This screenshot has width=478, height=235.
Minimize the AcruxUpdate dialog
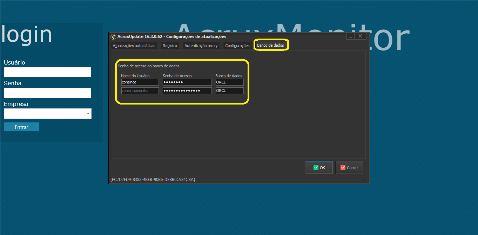point(350,36)
